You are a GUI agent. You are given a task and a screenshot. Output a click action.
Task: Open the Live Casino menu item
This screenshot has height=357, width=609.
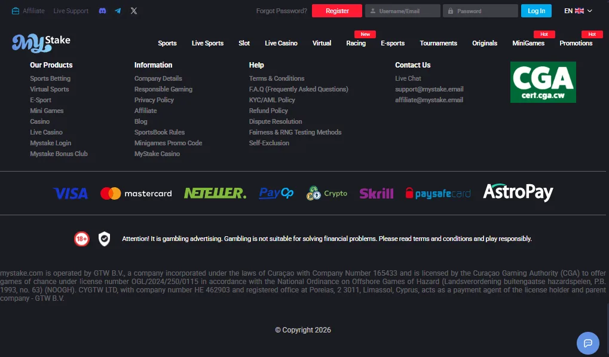click(x=281, y=43)
